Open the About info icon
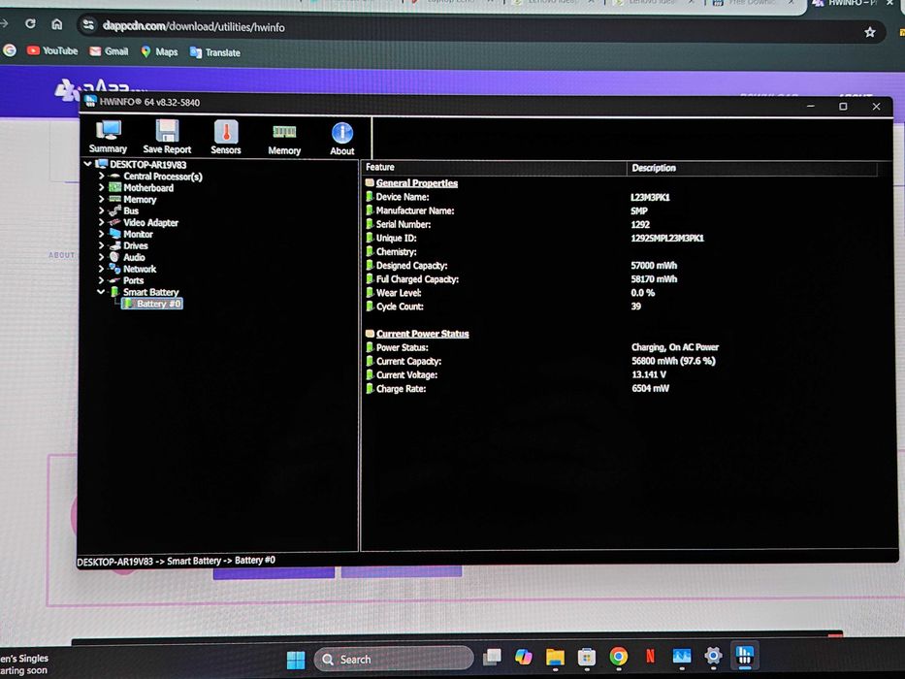Screen dimensions: 905x679 coord(342,139)
